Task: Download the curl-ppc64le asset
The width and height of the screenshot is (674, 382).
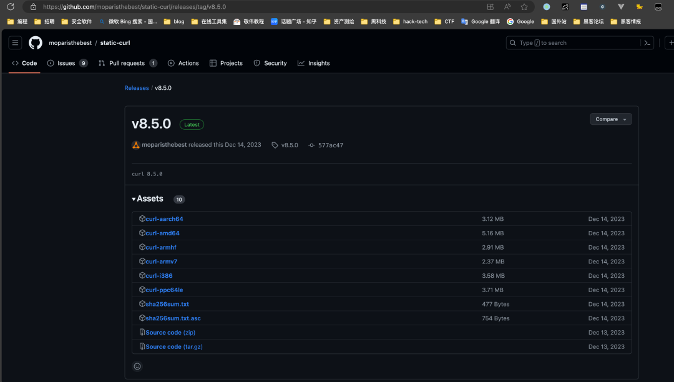Action: point(164,290)
